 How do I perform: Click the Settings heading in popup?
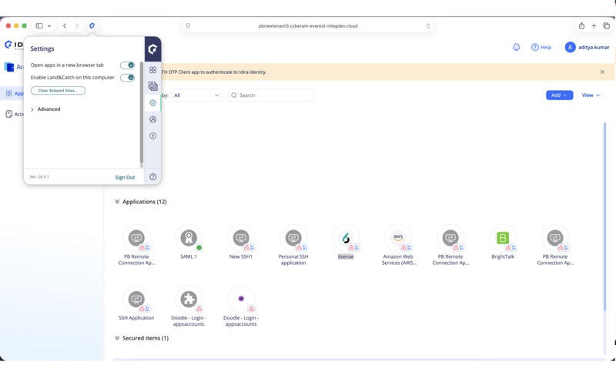[x=42, y=49]
